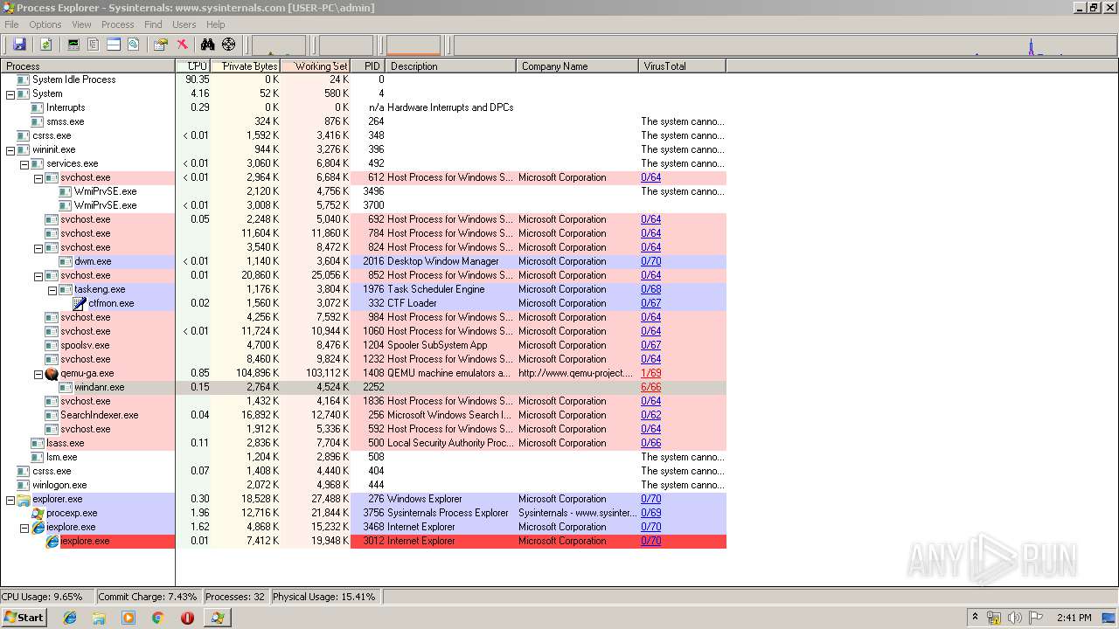Click the volume speaker tray icon
The width and height of the screenshot is (1119, 629).
tap(1014, 618)
